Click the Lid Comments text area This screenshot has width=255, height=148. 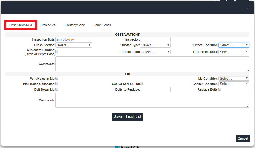click(152, 100)
